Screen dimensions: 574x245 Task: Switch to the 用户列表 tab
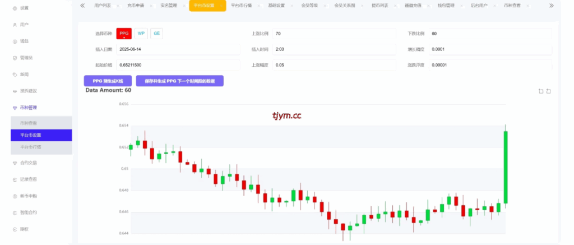(x=103, y=6)
